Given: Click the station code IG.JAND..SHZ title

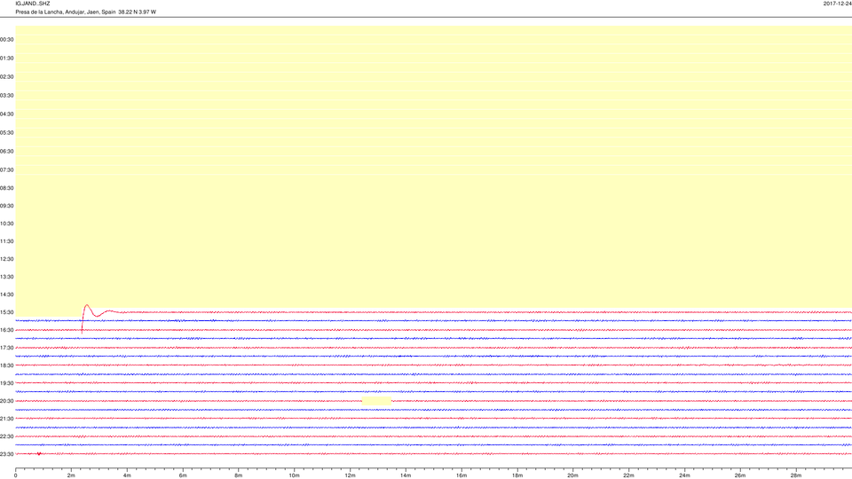Looking at the screenshot, I should pyautogui.click(x=33, y=4).
